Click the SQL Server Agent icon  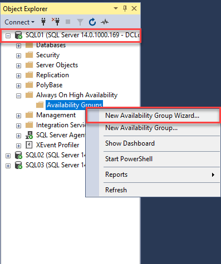click(x=29, y=135)
